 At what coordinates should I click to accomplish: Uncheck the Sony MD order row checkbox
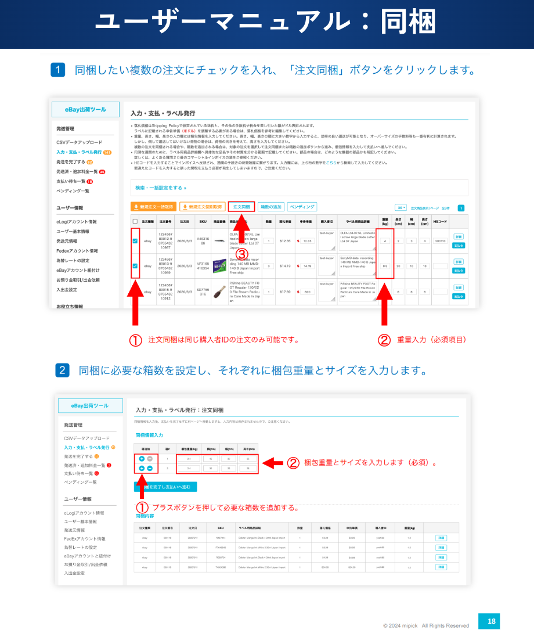(135, 266)
